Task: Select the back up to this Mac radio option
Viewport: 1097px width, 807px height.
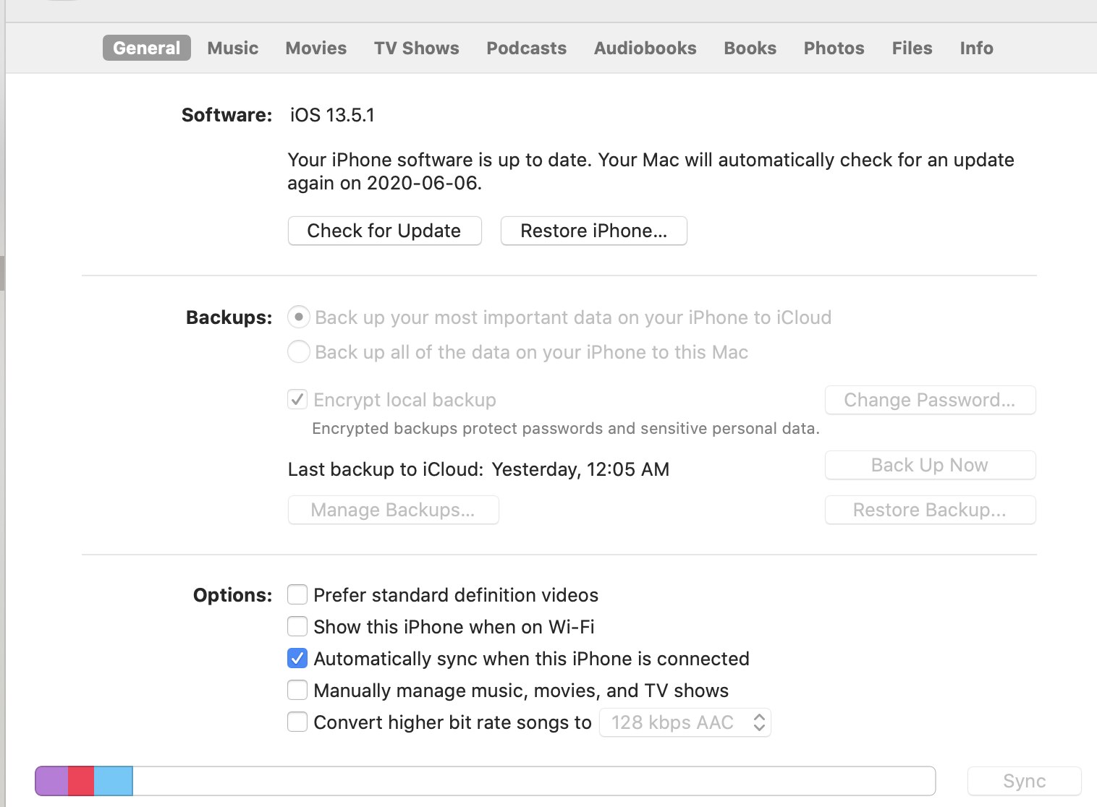Action: click(x=299, y=352)
